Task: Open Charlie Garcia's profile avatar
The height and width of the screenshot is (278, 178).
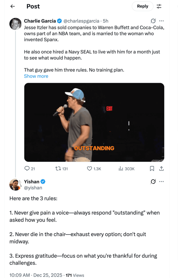Action: point(15,24)
